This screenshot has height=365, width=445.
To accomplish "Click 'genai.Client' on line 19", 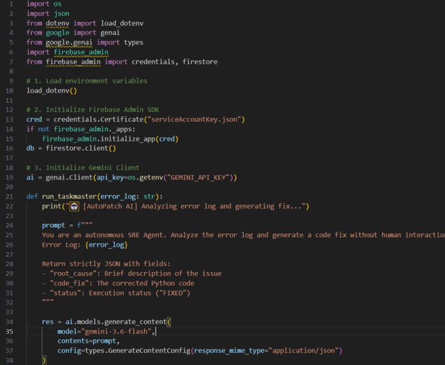I will click(x=69, y=178).
